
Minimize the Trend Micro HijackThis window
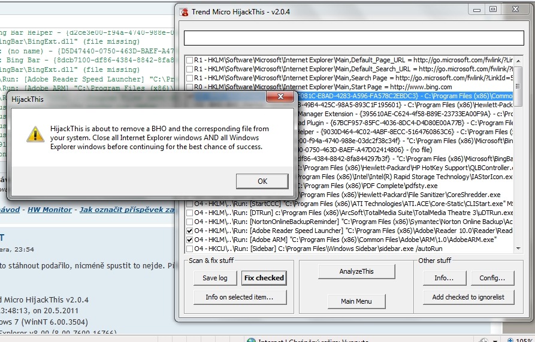click(477, 10)
